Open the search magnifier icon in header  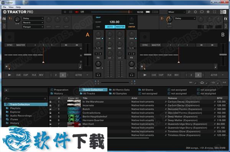189,12
